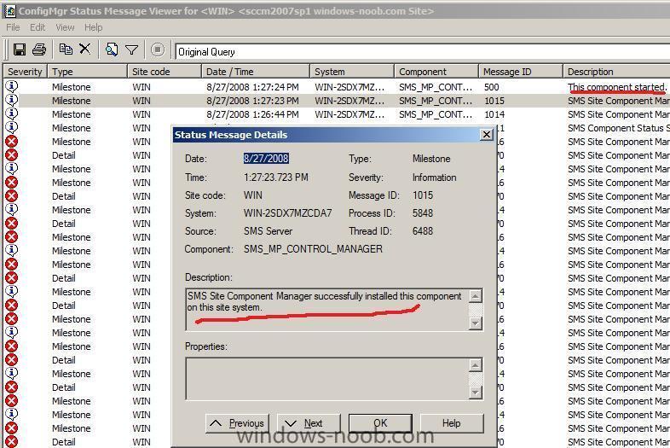The width and height of the screenshot is (670, 448).
Task: Click Thread ID value 6488
Action: coord(423,231)
